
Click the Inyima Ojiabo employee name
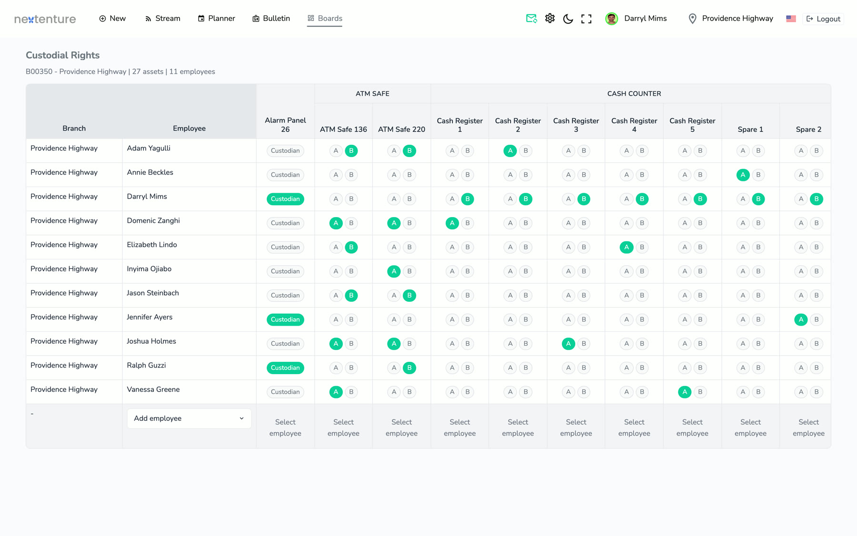(149, 269)
